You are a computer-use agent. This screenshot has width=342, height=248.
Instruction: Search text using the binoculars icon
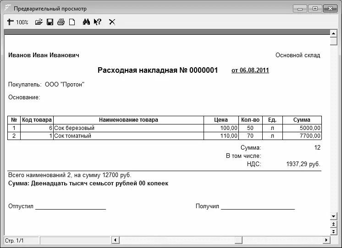click(86, 22)
